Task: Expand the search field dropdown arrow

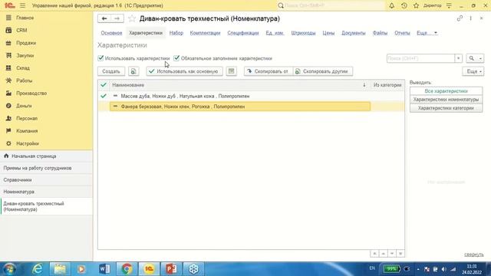Action: (x=459, y=58)
